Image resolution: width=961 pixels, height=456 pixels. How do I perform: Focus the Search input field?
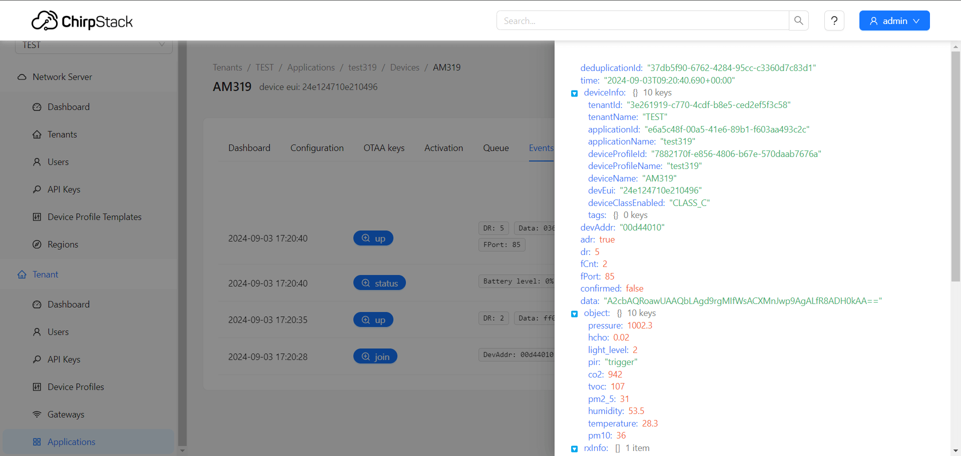643,20
